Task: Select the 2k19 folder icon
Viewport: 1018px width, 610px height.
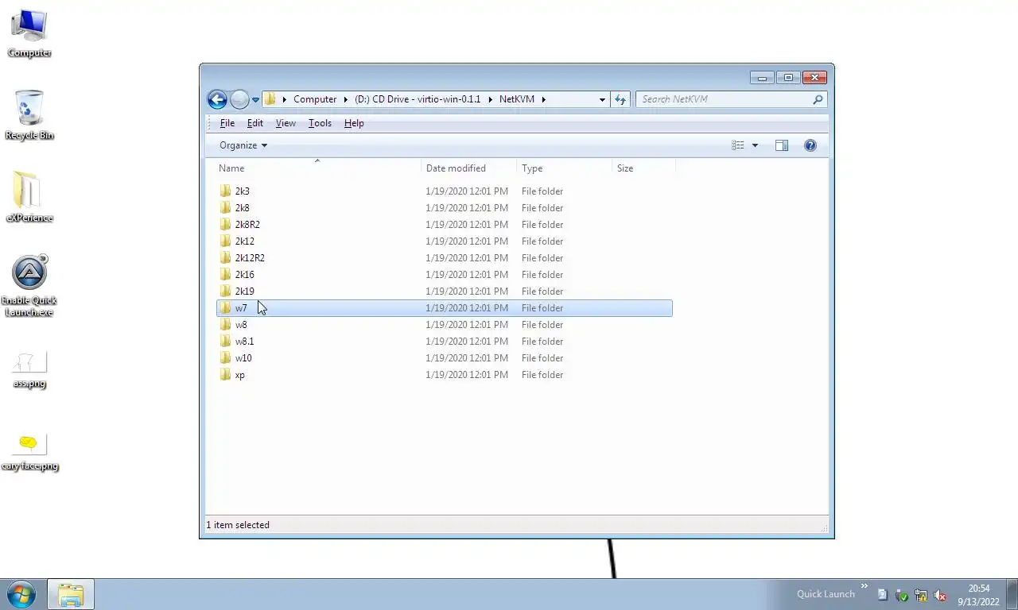Action: click(x=226, y=291)
